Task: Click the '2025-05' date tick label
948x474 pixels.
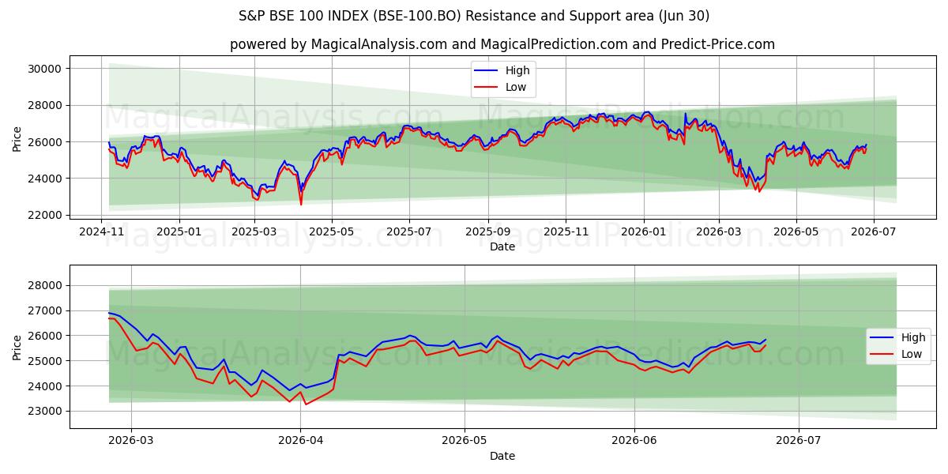Action: [x=332, y=232]
